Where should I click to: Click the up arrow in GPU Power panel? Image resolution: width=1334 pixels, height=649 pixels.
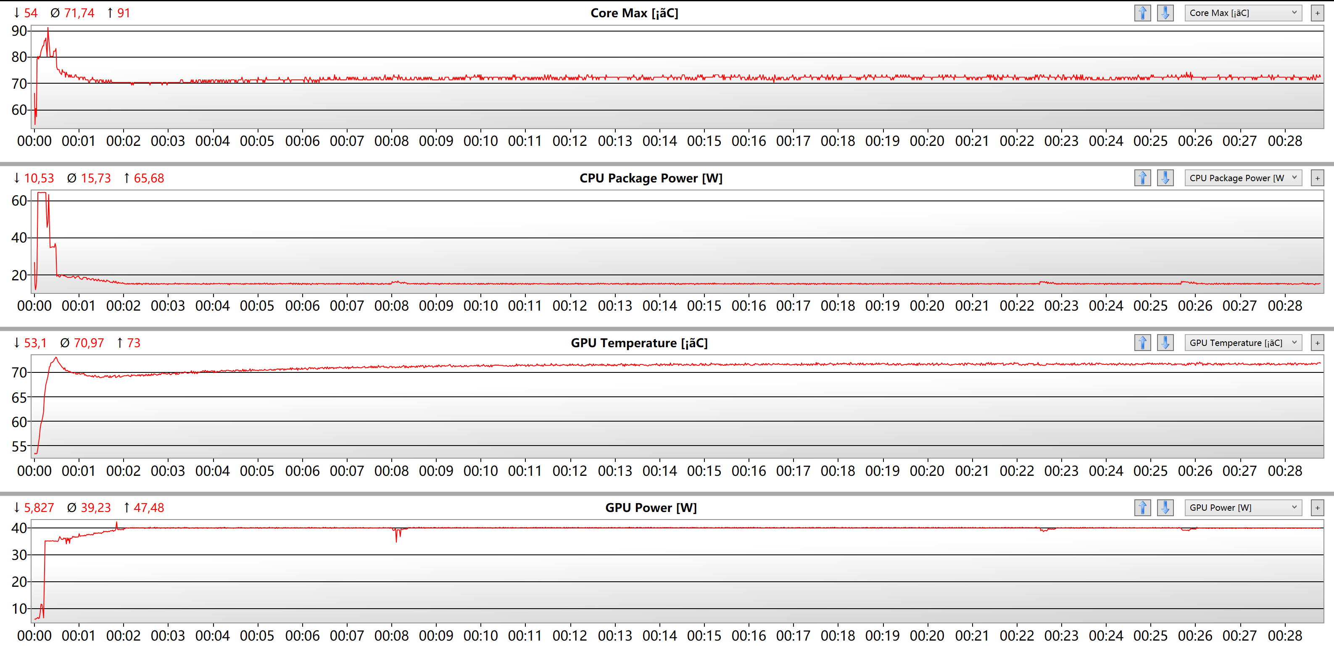(x=1142, y=507)
